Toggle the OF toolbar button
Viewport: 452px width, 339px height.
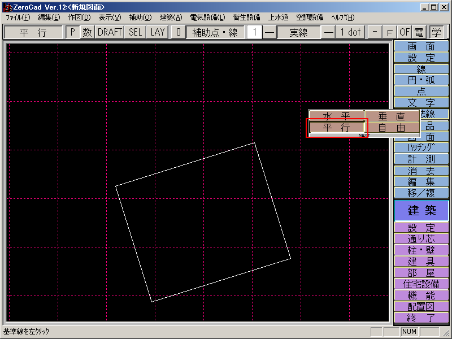click(405, 32)
